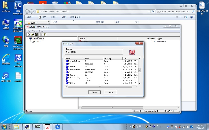
Task: Expand the 共享 dropdown menu
Action: point(54,17)
